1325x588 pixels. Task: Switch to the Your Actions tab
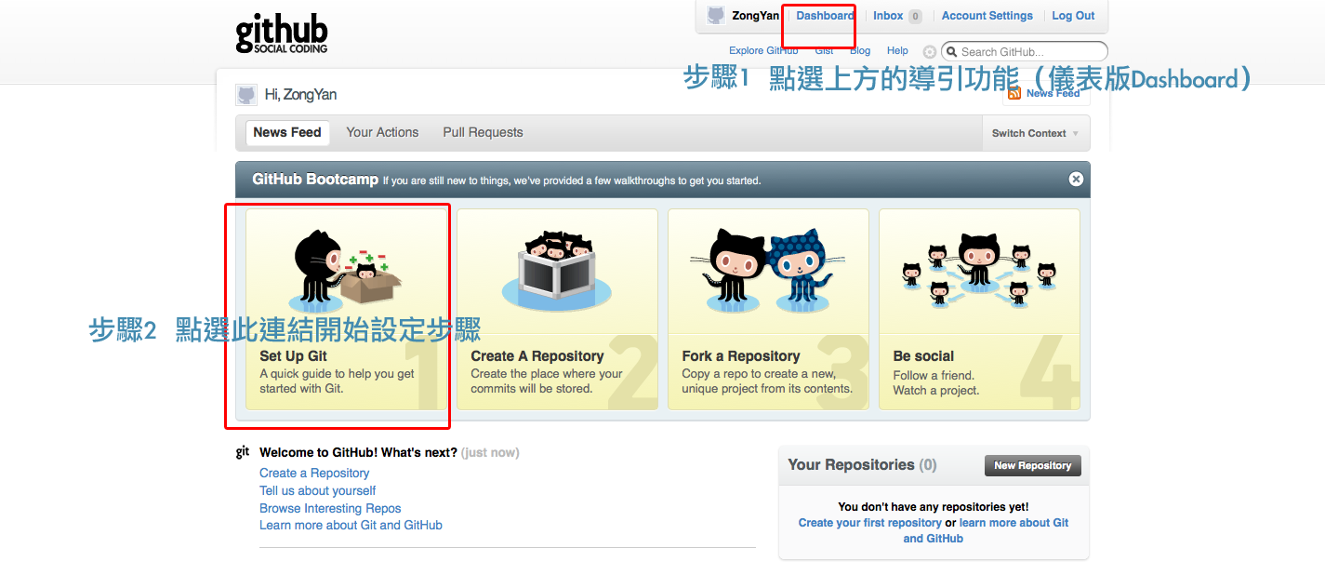coord(382,132)
